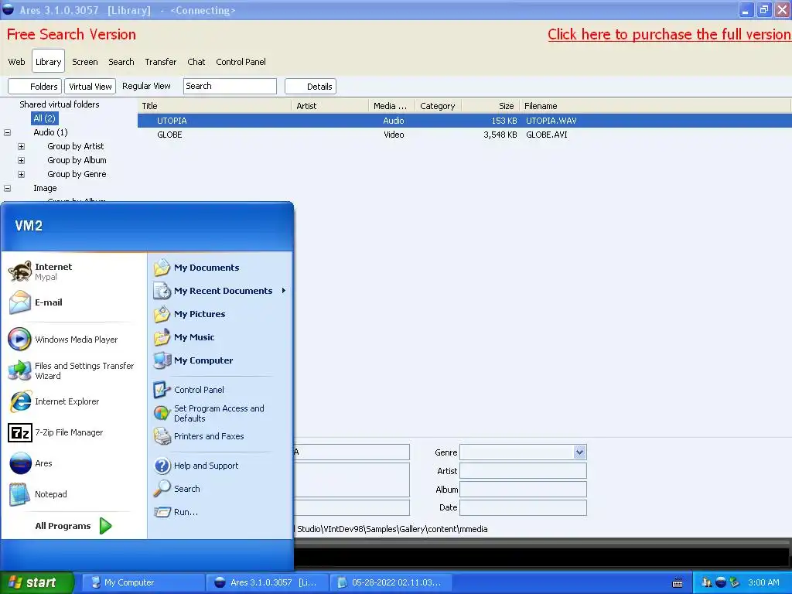The width and height of the screenshot is (792, 594).
Task: Switch to the Transfer tab
Action: tap(161, 62)
